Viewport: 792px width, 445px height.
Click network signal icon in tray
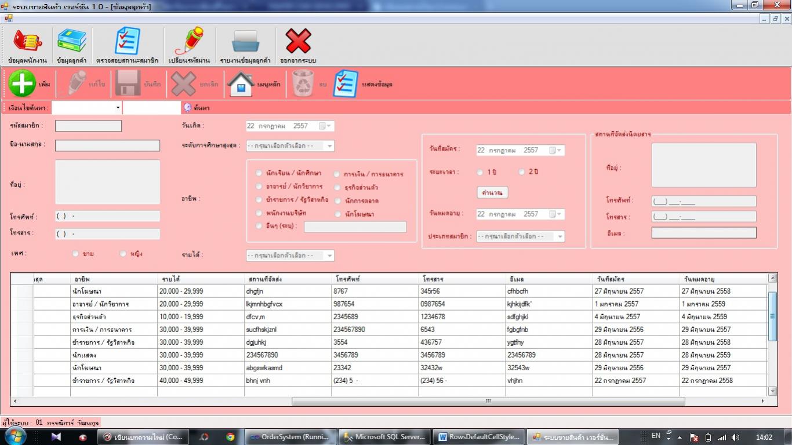722,437
